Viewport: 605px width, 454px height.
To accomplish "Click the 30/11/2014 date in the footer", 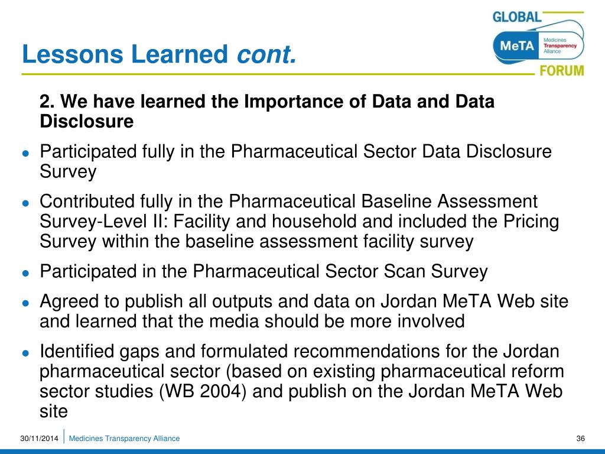I will click(40, 439).
